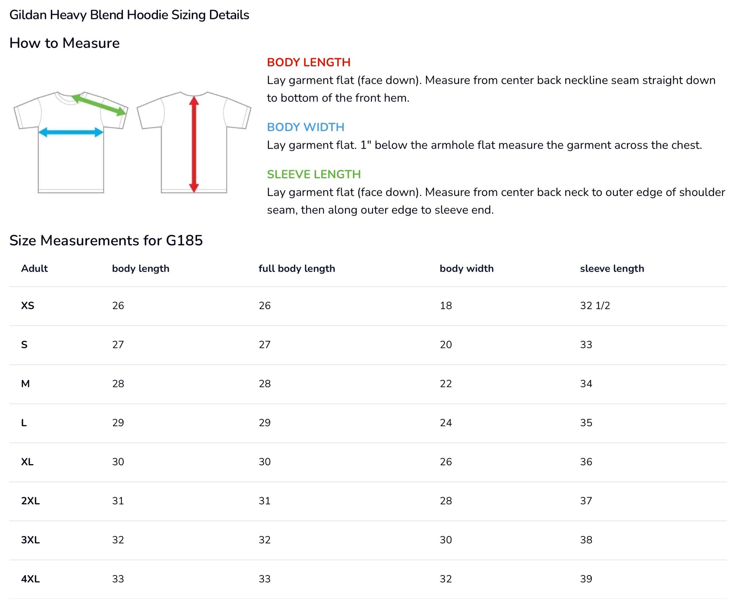Click the 'full body length' column header
The width and height of the screenshot is (739, 599).
tap(297, 269)
